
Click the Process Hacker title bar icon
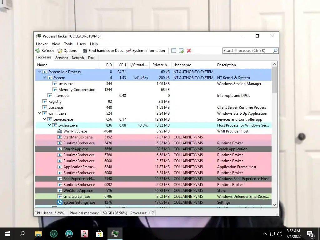click(x=38, y=36)
